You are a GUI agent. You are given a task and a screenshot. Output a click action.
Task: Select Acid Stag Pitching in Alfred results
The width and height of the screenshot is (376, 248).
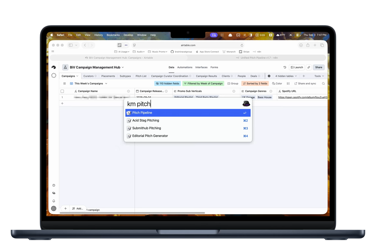188,120
